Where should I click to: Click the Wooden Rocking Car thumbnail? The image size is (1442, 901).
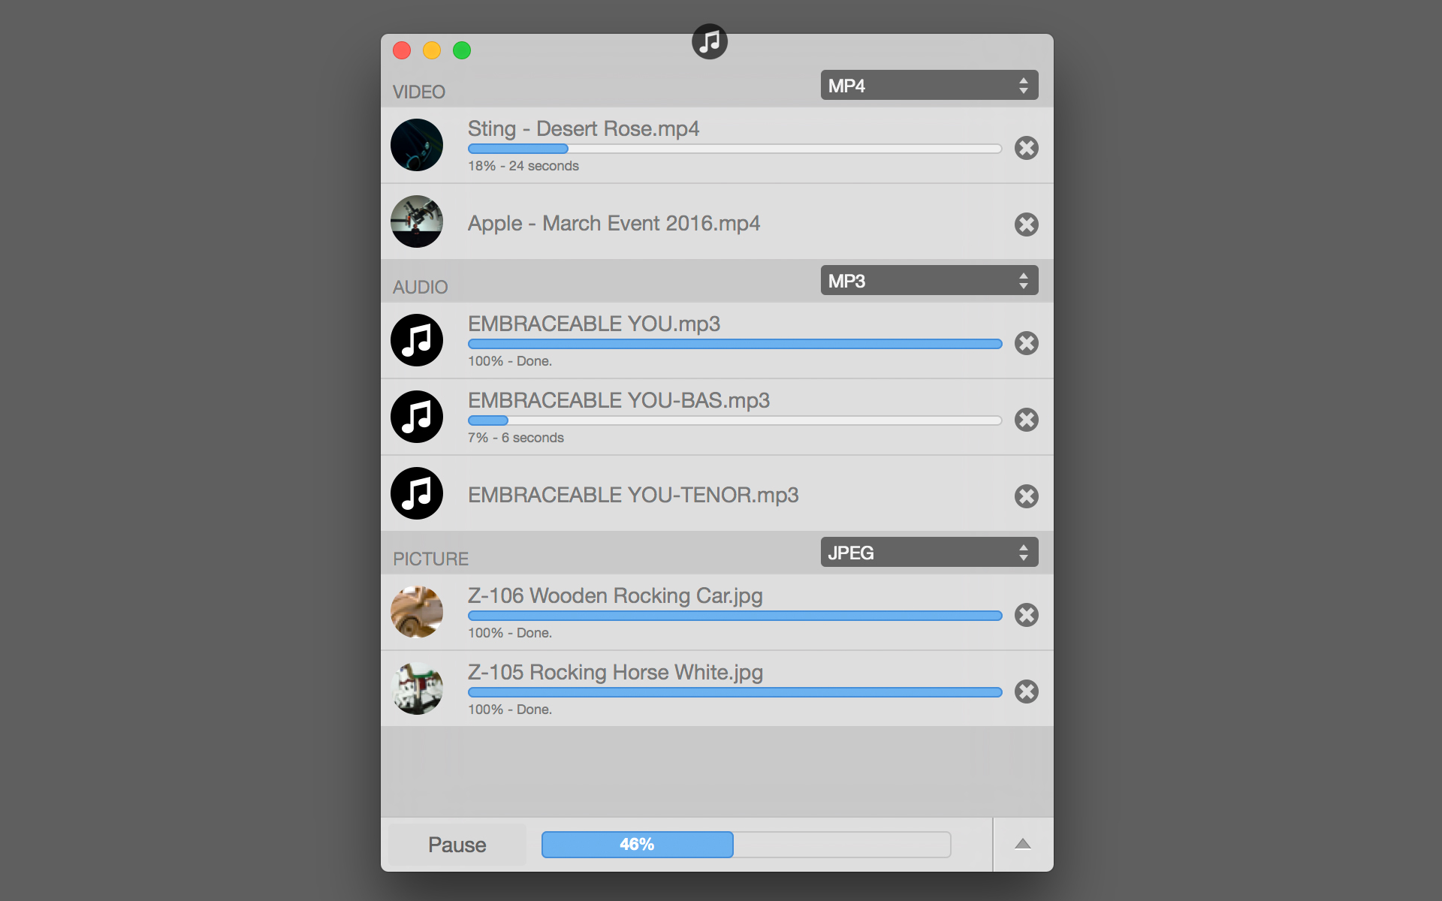click(417, 612)
